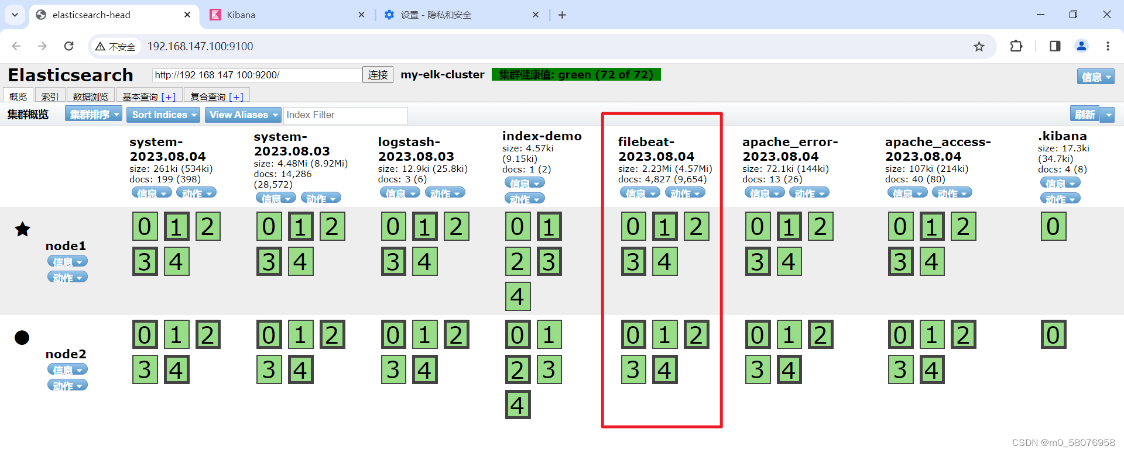Click the node2 circle icon
The height and width of the screenshot is (453, 1124).
pos(22,337)
